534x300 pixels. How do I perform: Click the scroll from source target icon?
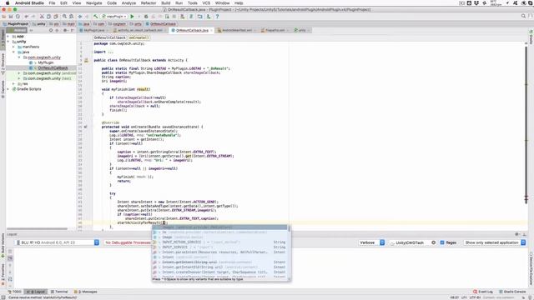(x=51, y=30)
